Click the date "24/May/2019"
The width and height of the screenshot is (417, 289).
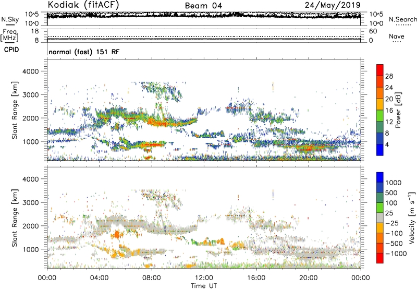pyautogui.click(x=333, y=5)
